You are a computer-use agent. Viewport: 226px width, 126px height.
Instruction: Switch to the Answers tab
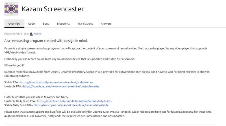click(x=106, y=24)
